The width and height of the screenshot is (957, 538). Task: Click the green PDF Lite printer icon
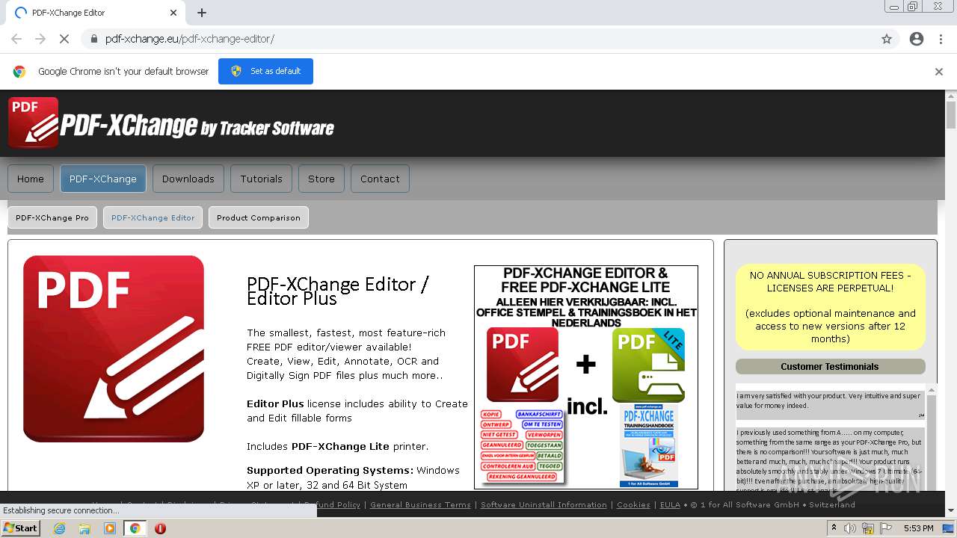coord(648,365)
